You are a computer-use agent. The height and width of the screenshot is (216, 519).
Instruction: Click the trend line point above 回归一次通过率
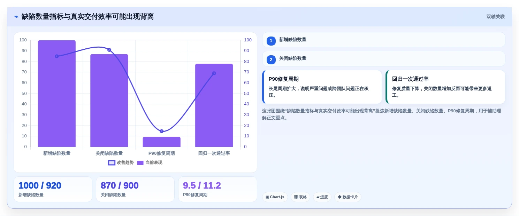[214, 73]
